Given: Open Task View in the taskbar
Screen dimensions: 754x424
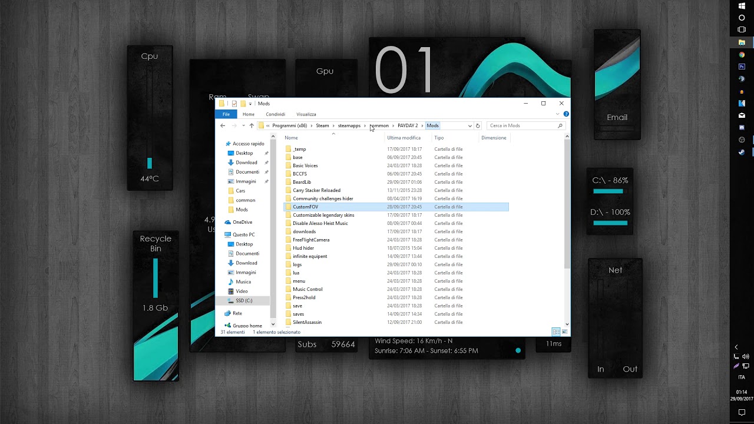Looking at the screenshot, I should point(742,29).
